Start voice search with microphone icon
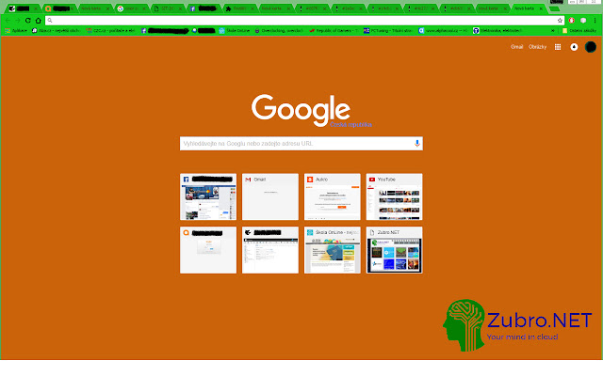Viewport: 603px width, 376px height. tap(416, 144)
